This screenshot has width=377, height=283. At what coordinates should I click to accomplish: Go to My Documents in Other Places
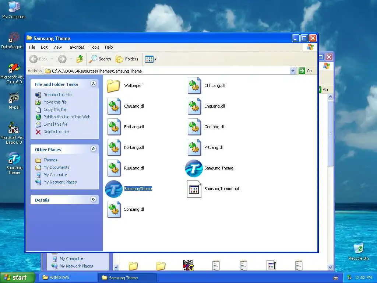(56, 168)
